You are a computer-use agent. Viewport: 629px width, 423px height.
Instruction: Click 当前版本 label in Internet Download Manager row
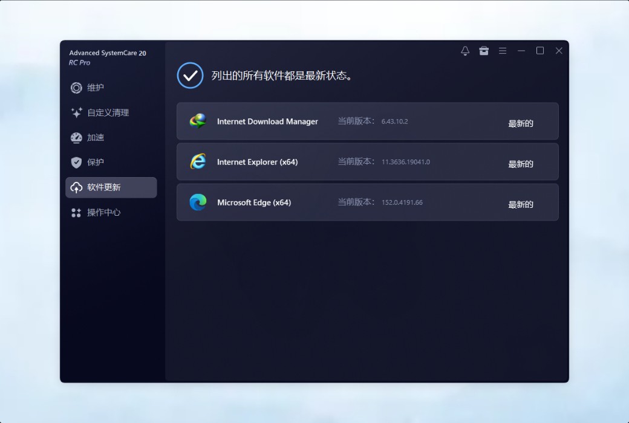pos(356,121)
